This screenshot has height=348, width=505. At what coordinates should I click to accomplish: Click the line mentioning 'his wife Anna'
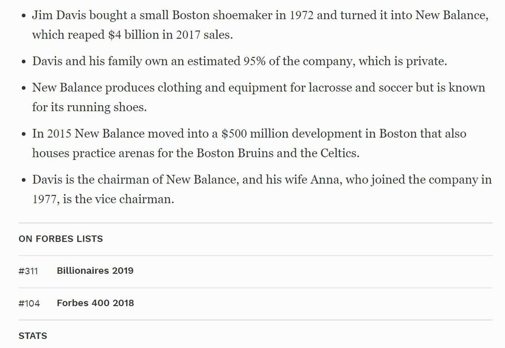pos(262,180)
